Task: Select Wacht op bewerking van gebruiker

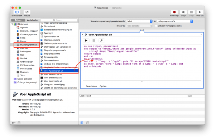Action: 59,88
